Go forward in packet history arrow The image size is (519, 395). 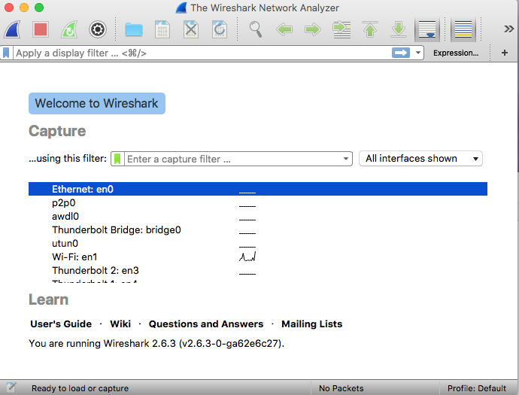(x=313, y=29)
